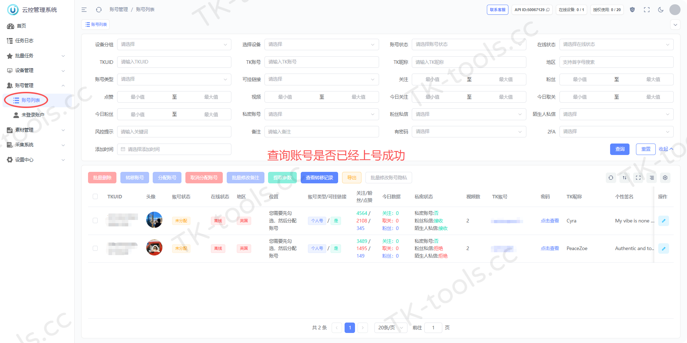Viewport: 687px width, 343px height.
Task: Open the 设备分组 dropdown
Action: click(x=174, y=44)
